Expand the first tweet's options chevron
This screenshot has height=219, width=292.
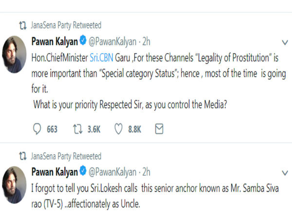pos(285,42)
